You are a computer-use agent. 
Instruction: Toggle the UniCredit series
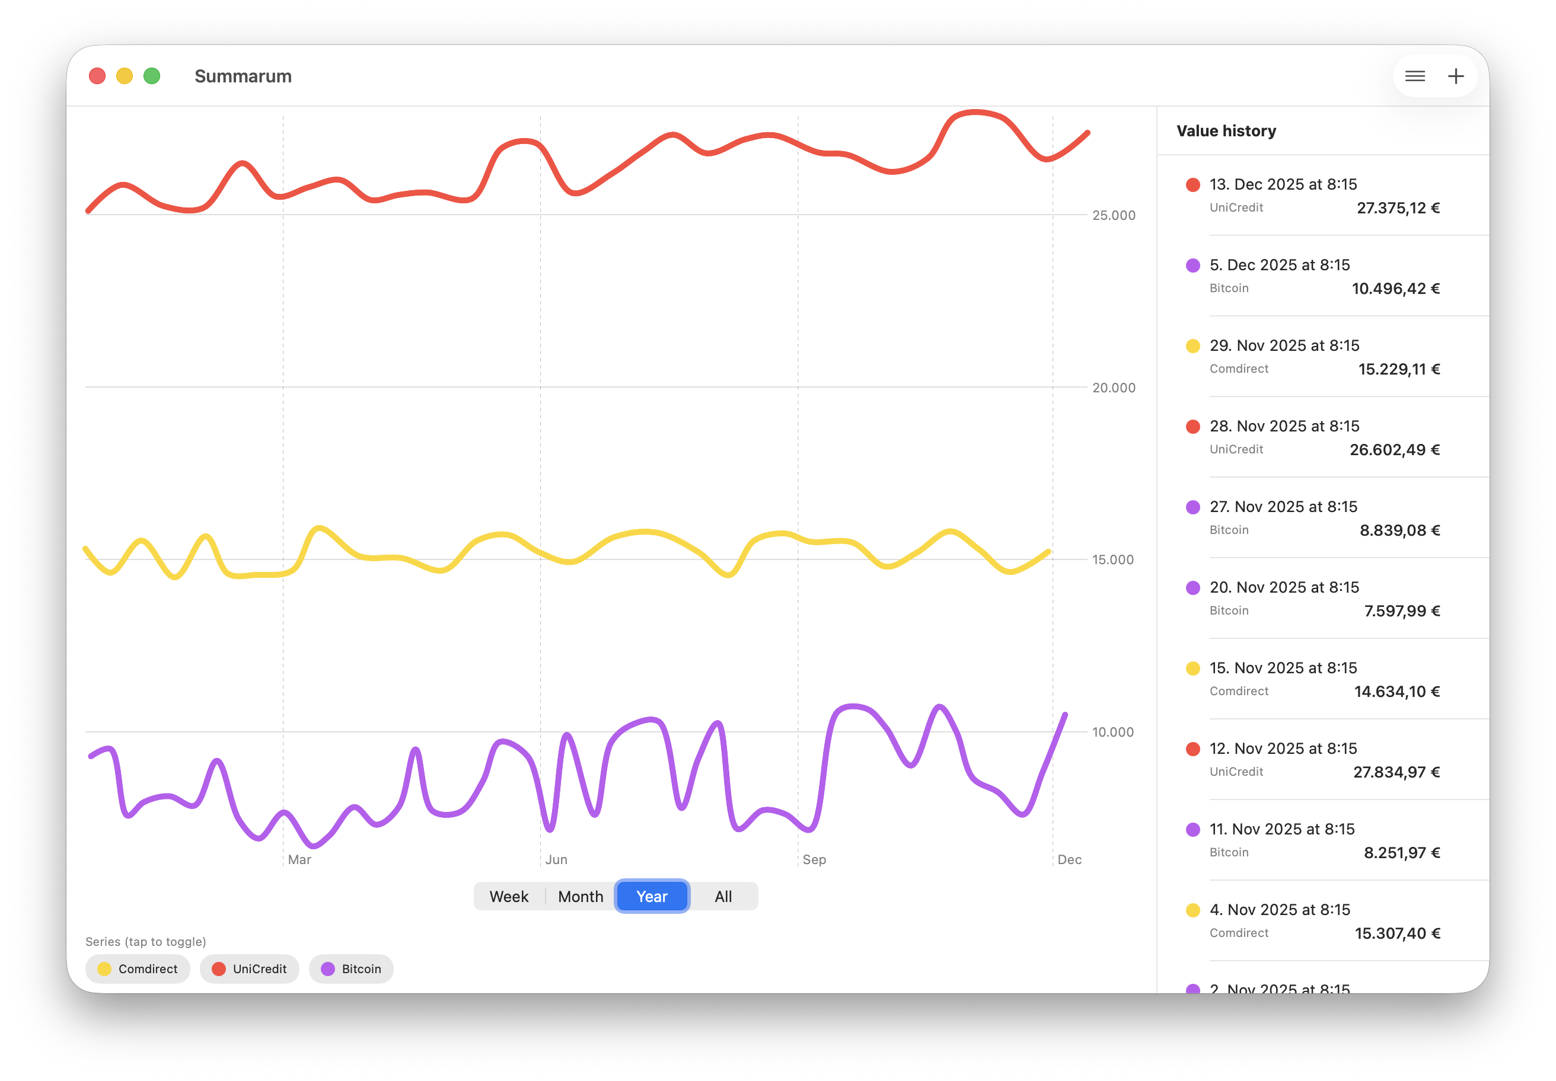250,968
